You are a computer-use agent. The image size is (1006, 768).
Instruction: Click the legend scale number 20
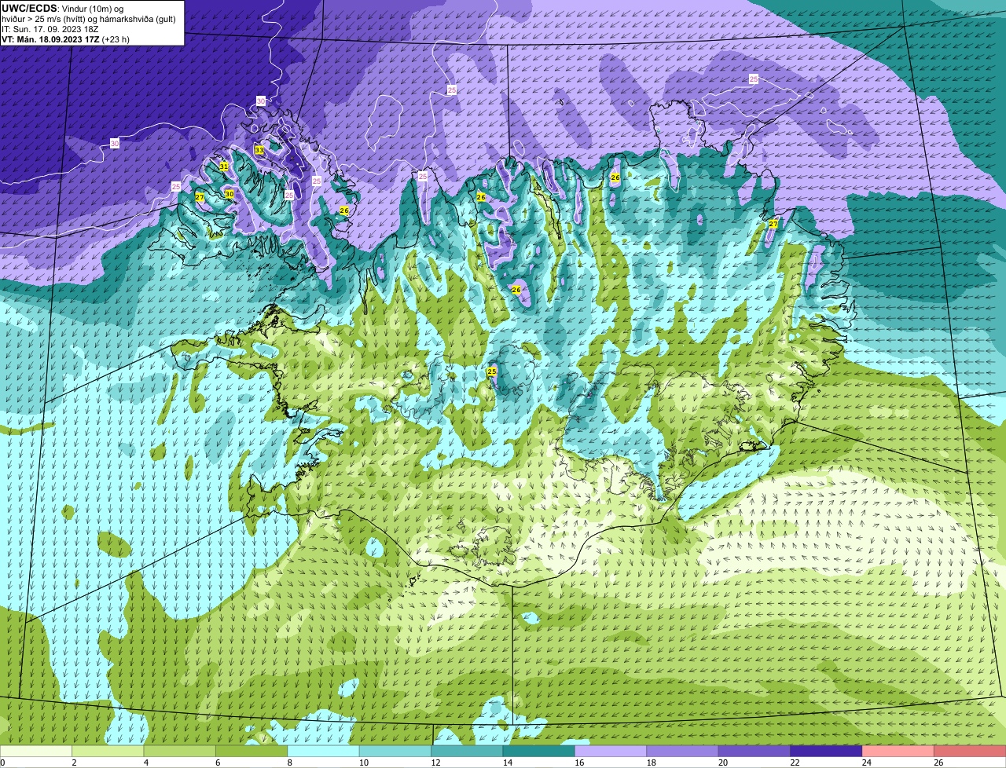coord(722,763)
